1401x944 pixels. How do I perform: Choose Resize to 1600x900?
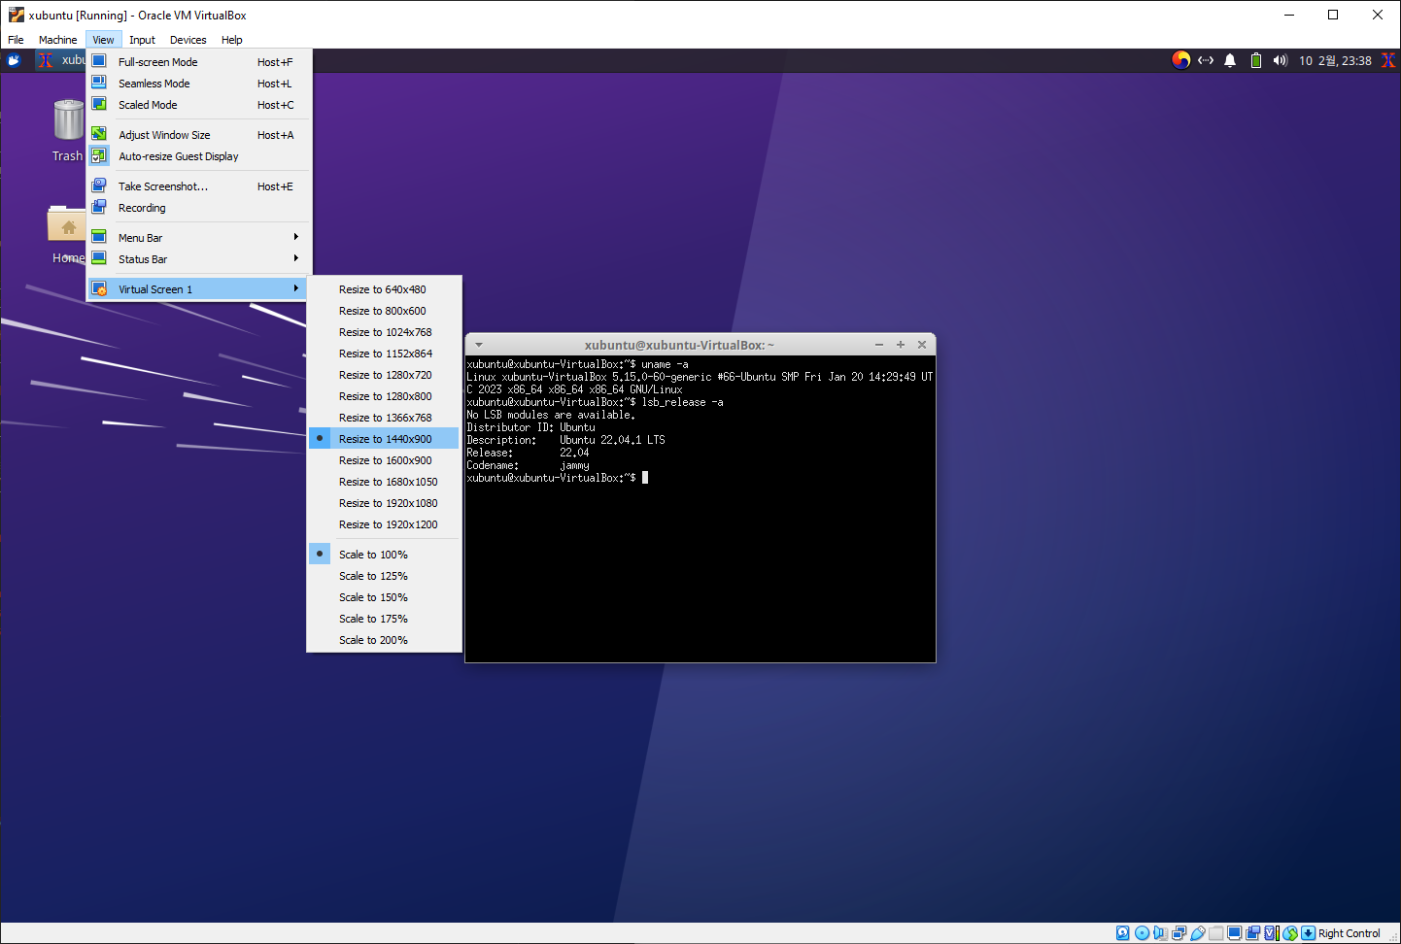(x=384, y=460)
